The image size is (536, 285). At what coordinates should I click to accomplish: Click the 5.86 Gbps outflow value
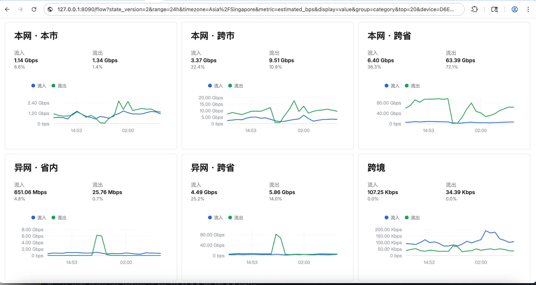(x=282, y=192)
